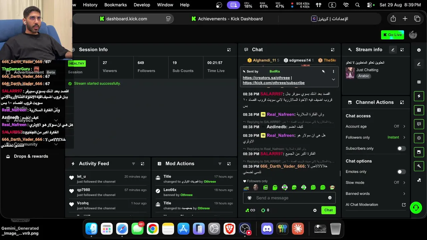Viewport: 427px width, 240px height.
Task: Switch to dashboard.kick.com tab
Action: (x=123, y=19)
